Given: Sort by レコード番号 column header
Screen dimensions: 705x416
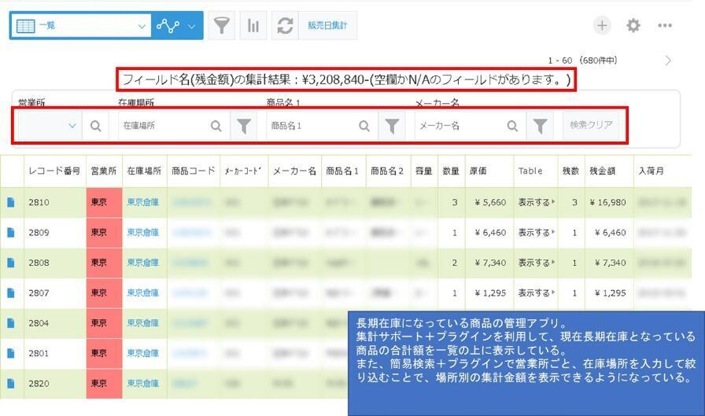Looking at the screenshot, I should coord(54,171).
